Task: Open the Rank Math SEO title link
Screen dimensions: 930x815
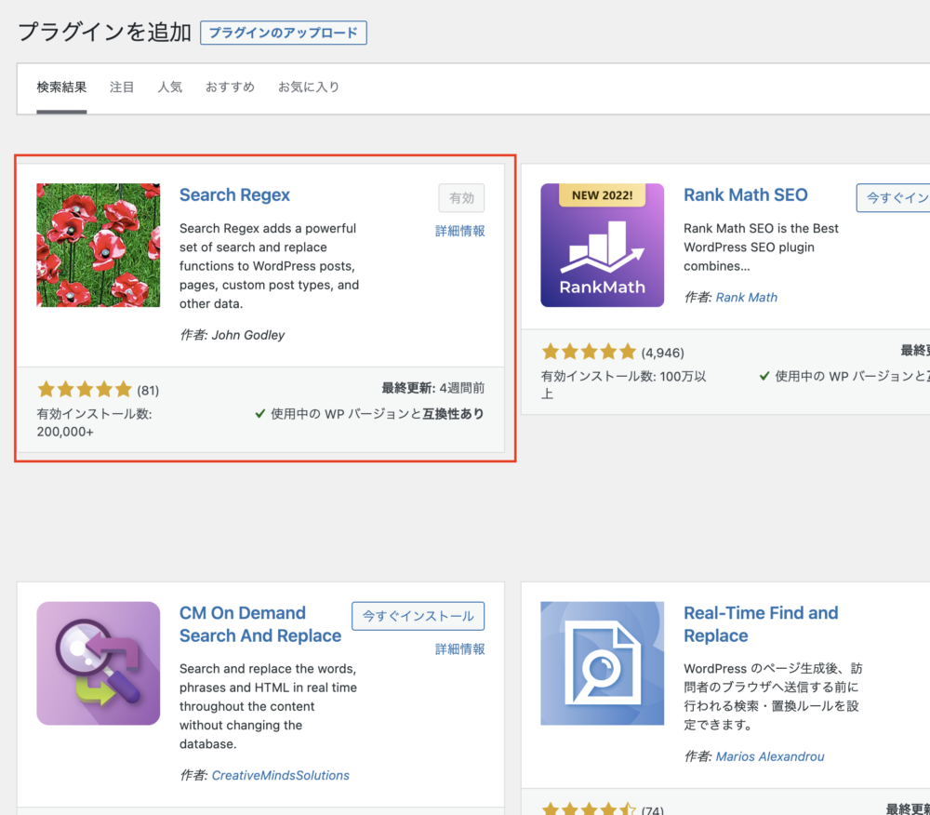Action: click(x=746, y=194)
